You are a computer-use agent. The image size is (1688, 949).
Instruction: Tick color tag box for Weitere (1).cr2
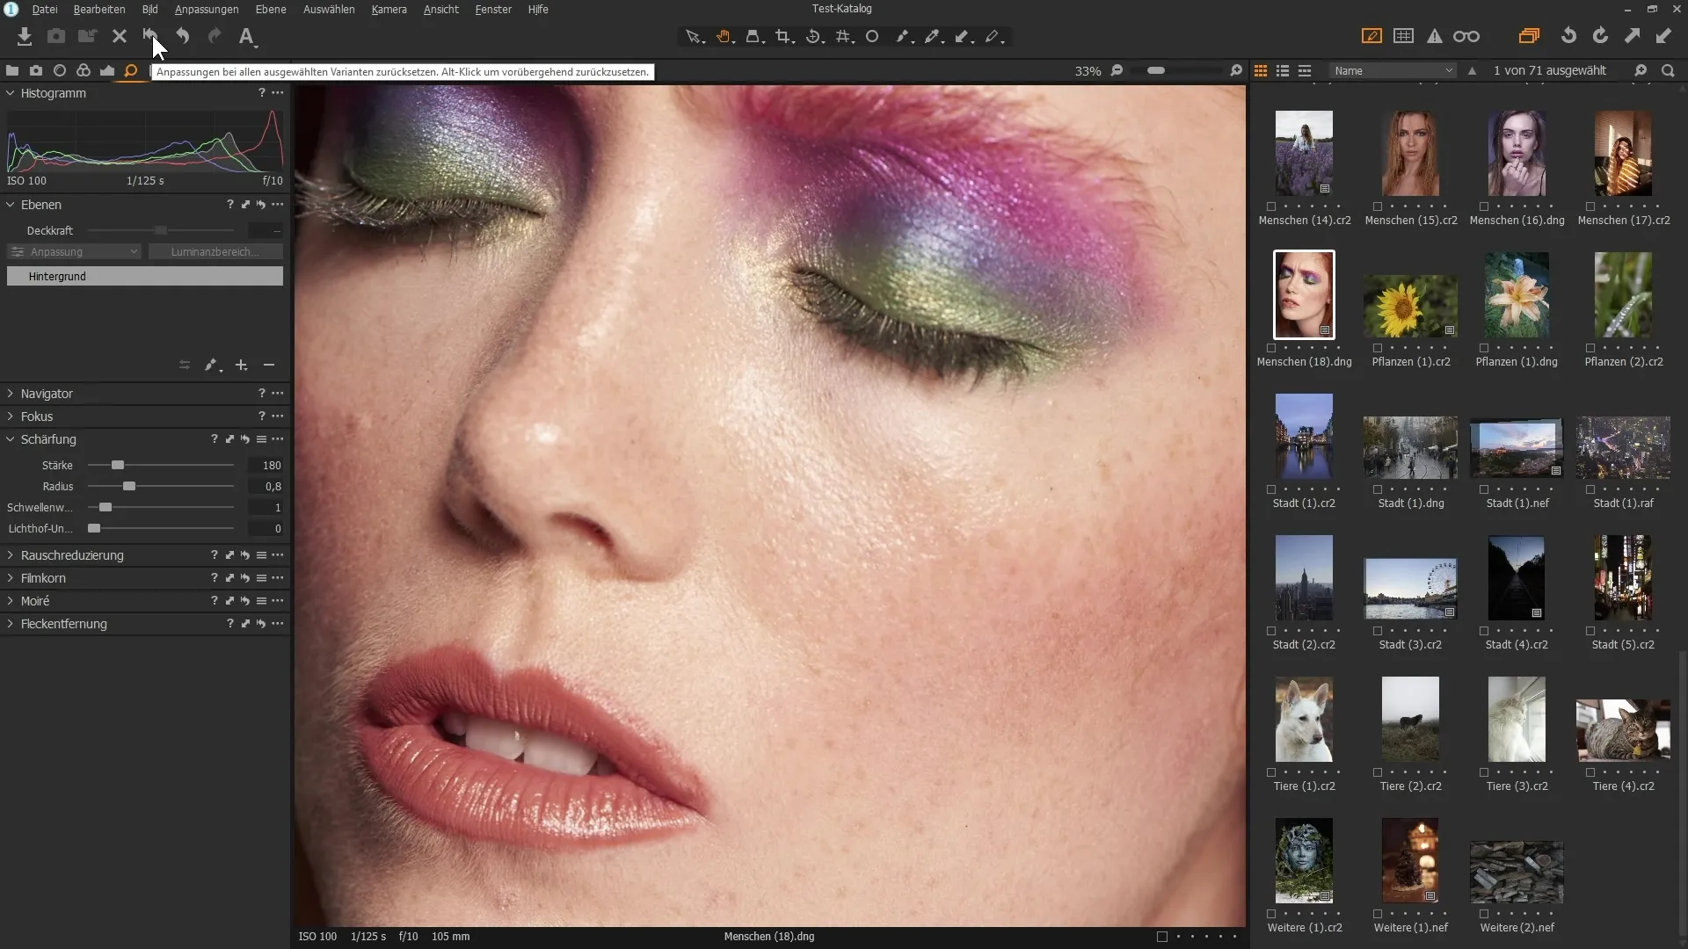pos(1271,914)
